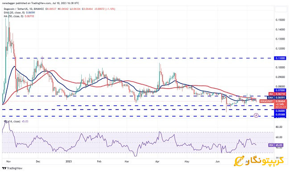The height and width of the screenshot is (172, 290).
Task: Click the purple lightning event marker icon
Action: pyautogui.click(x=256, y=116)
